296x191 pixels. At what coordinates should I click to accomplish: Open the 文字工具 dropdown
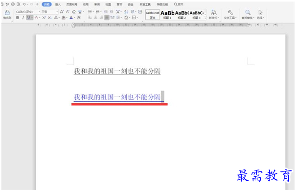pyautogui.click(x=230, y=15)
